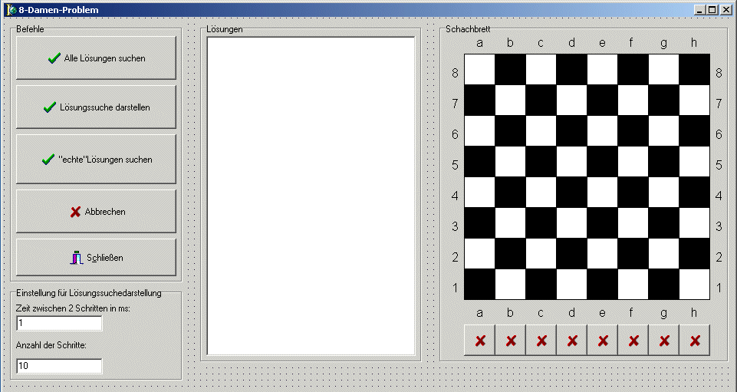Click 'Lösungssuche darstellen' button

point(96,107)
